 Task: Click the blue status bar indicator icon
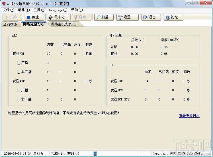click(x=95, y=154)
